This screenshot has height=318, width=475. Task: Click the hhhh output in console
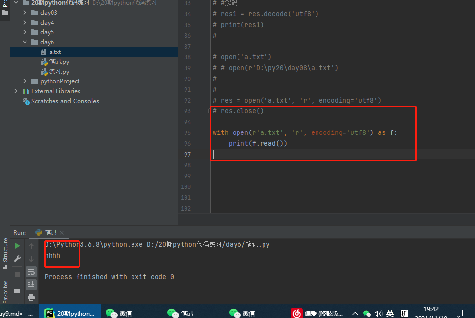point(53,255)
